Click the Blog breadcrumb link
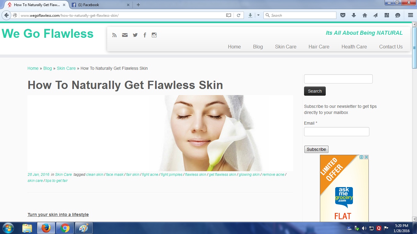Image resolution: width=417 pixels, height=234 pixels. pos(48,68)
